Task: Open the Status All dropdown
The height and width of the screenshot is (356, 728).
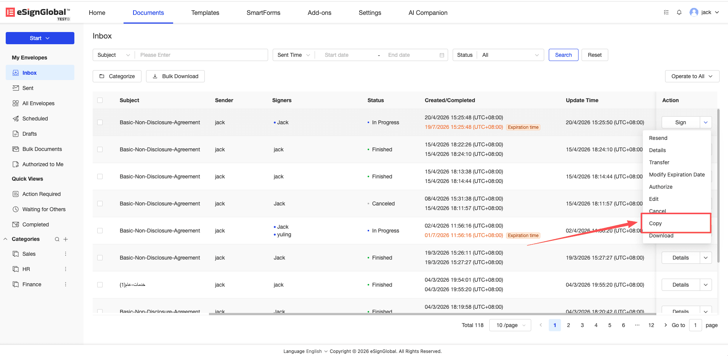Action: (511, 55)
